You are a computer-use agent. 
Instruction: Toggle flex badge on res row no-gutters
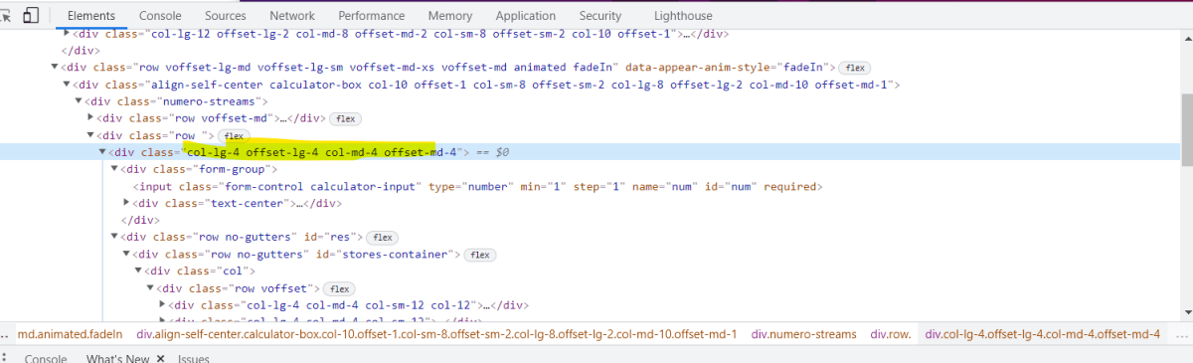coord(382,238)
